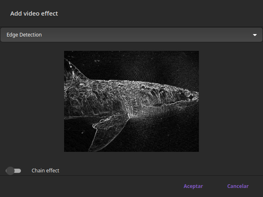Confirm the effect with Aceptar

point(193,186)
